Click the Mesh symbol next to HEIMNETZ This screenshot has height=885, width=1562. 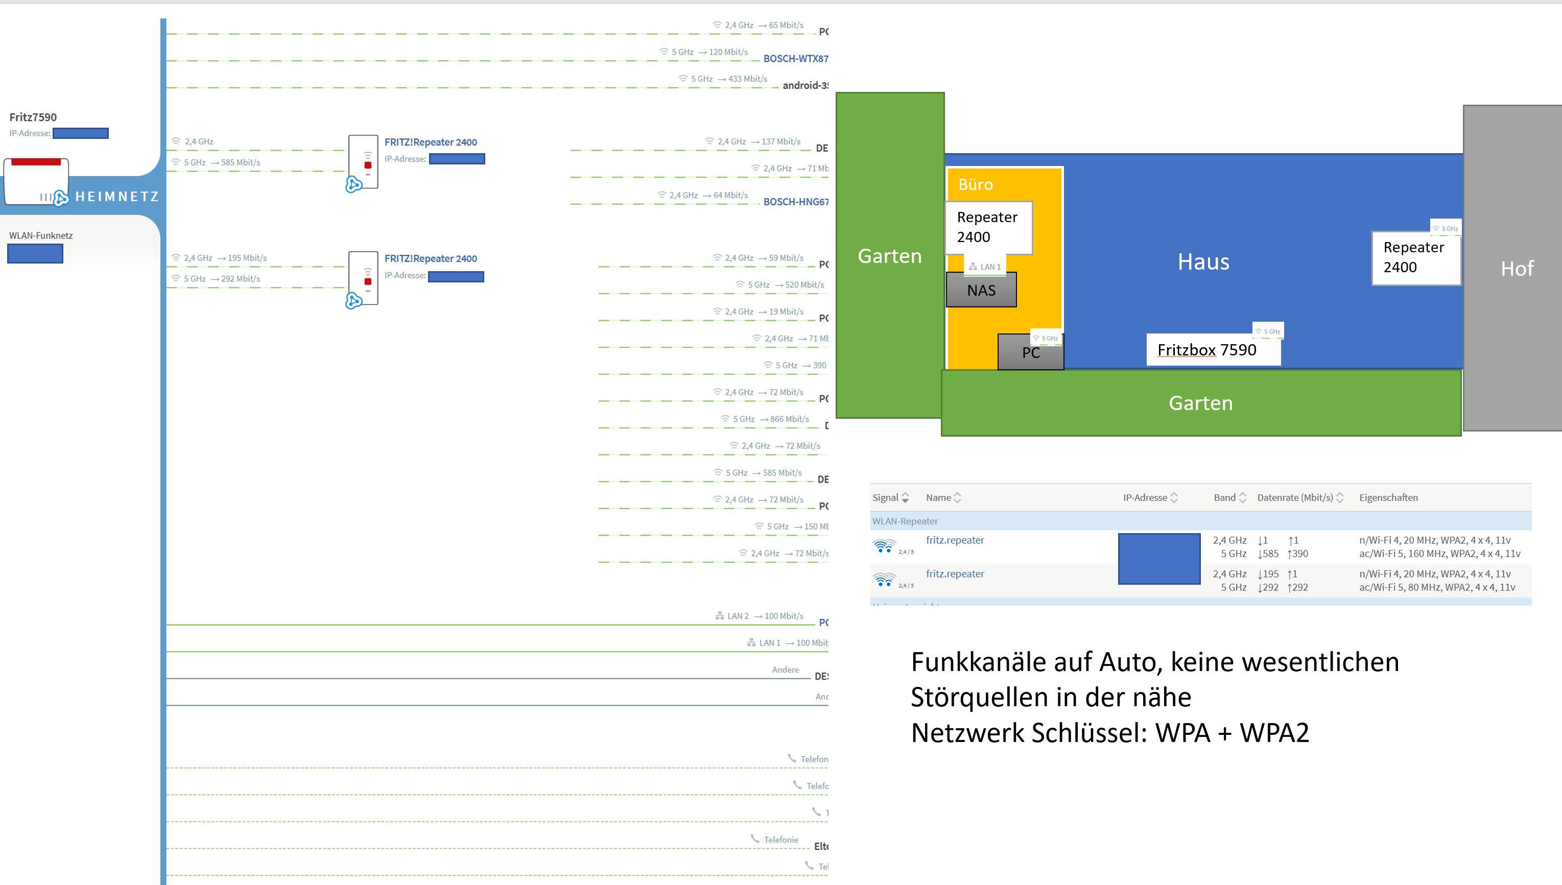coord(60,198)
